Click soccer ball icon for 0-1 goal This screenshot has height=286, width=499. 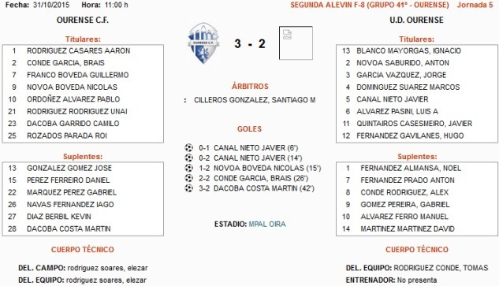188,147
